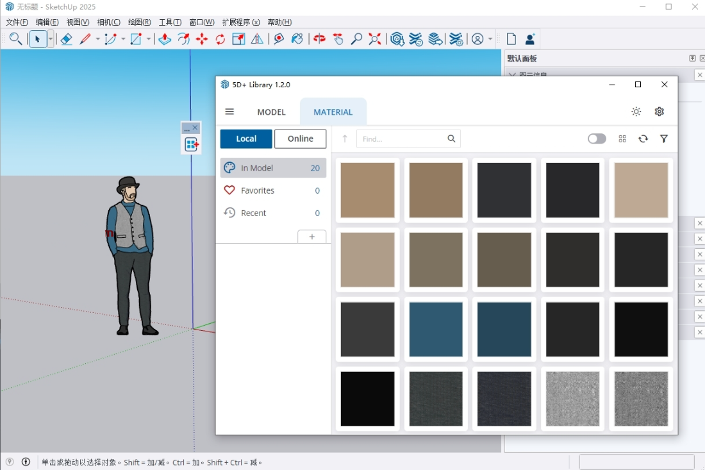Open the library filter options
Screen dimensions: 705x470
pyautogui.click(x=663, y=138)
